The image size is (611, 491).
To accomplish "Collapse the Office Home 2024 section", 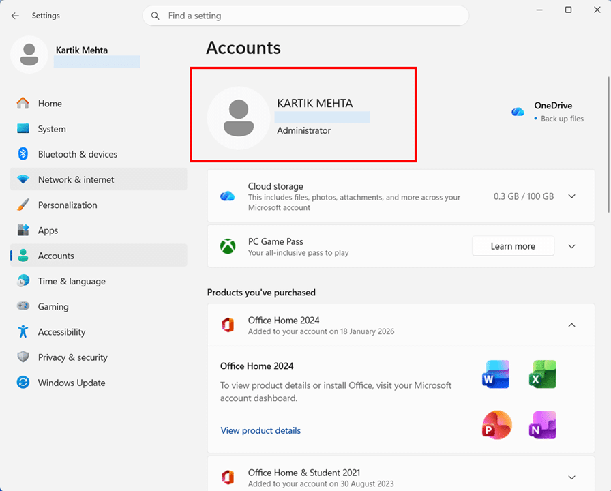I will [x=571, y=325].
